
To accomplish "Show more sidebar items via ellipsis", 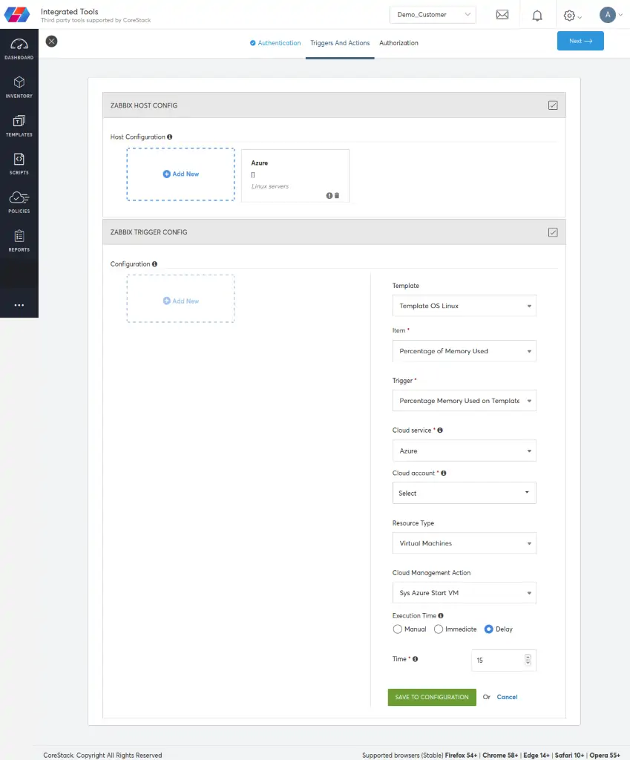I will tap(19, 305).
